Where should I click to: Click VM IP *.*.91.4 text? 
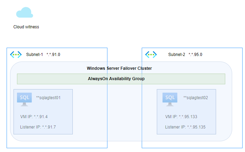point(34,117)
